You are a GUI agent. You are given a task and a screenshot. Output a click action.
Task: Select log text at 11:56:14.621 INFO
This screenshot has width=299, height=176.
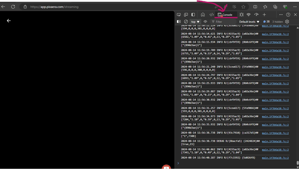(x=220, y=35)
